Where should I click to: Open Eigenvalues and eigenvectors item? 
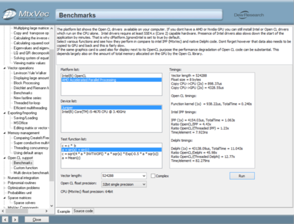pos(31,48)
